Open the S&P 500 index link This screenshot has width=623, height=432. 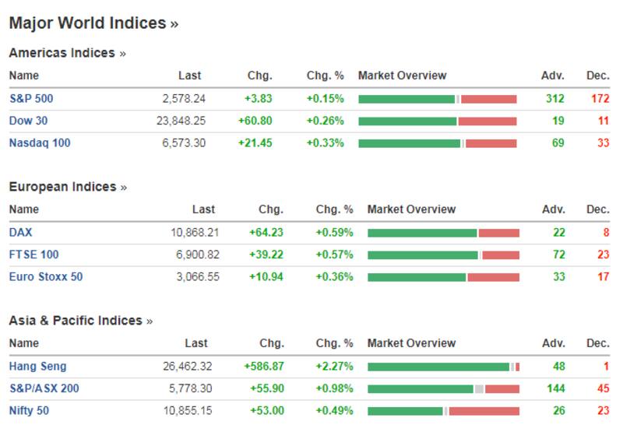click(31, 99)
